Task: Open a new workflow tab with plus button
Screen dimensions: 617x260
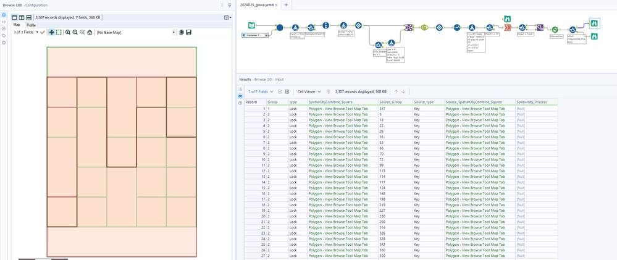Action: [286, 4]
